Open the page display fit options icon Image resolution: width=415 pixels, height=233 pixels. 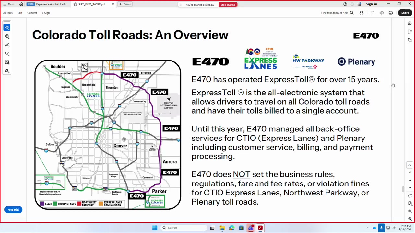(410, 204)
